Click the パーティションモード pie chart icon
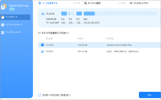The height and width of the screenshot is (100, 161). [x=3, y=25]
